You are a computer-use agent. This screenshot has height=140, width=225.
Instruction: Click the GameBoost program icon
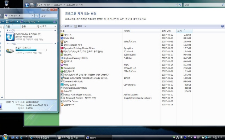[62, 68]
